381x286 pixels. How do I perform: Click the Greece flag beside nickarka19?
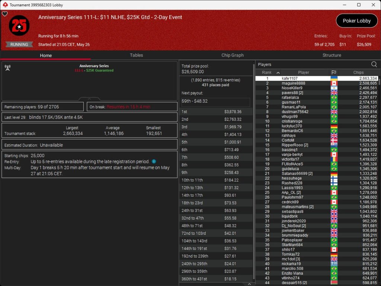tap(334, 264)
